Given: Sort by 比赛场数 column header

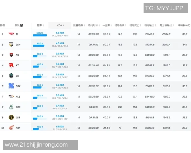Looking at the screenshot, I should click(x=78, y=25).
